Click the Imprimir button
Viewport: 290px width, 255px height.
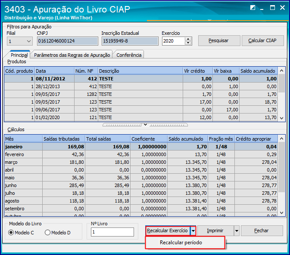[215, 230]
